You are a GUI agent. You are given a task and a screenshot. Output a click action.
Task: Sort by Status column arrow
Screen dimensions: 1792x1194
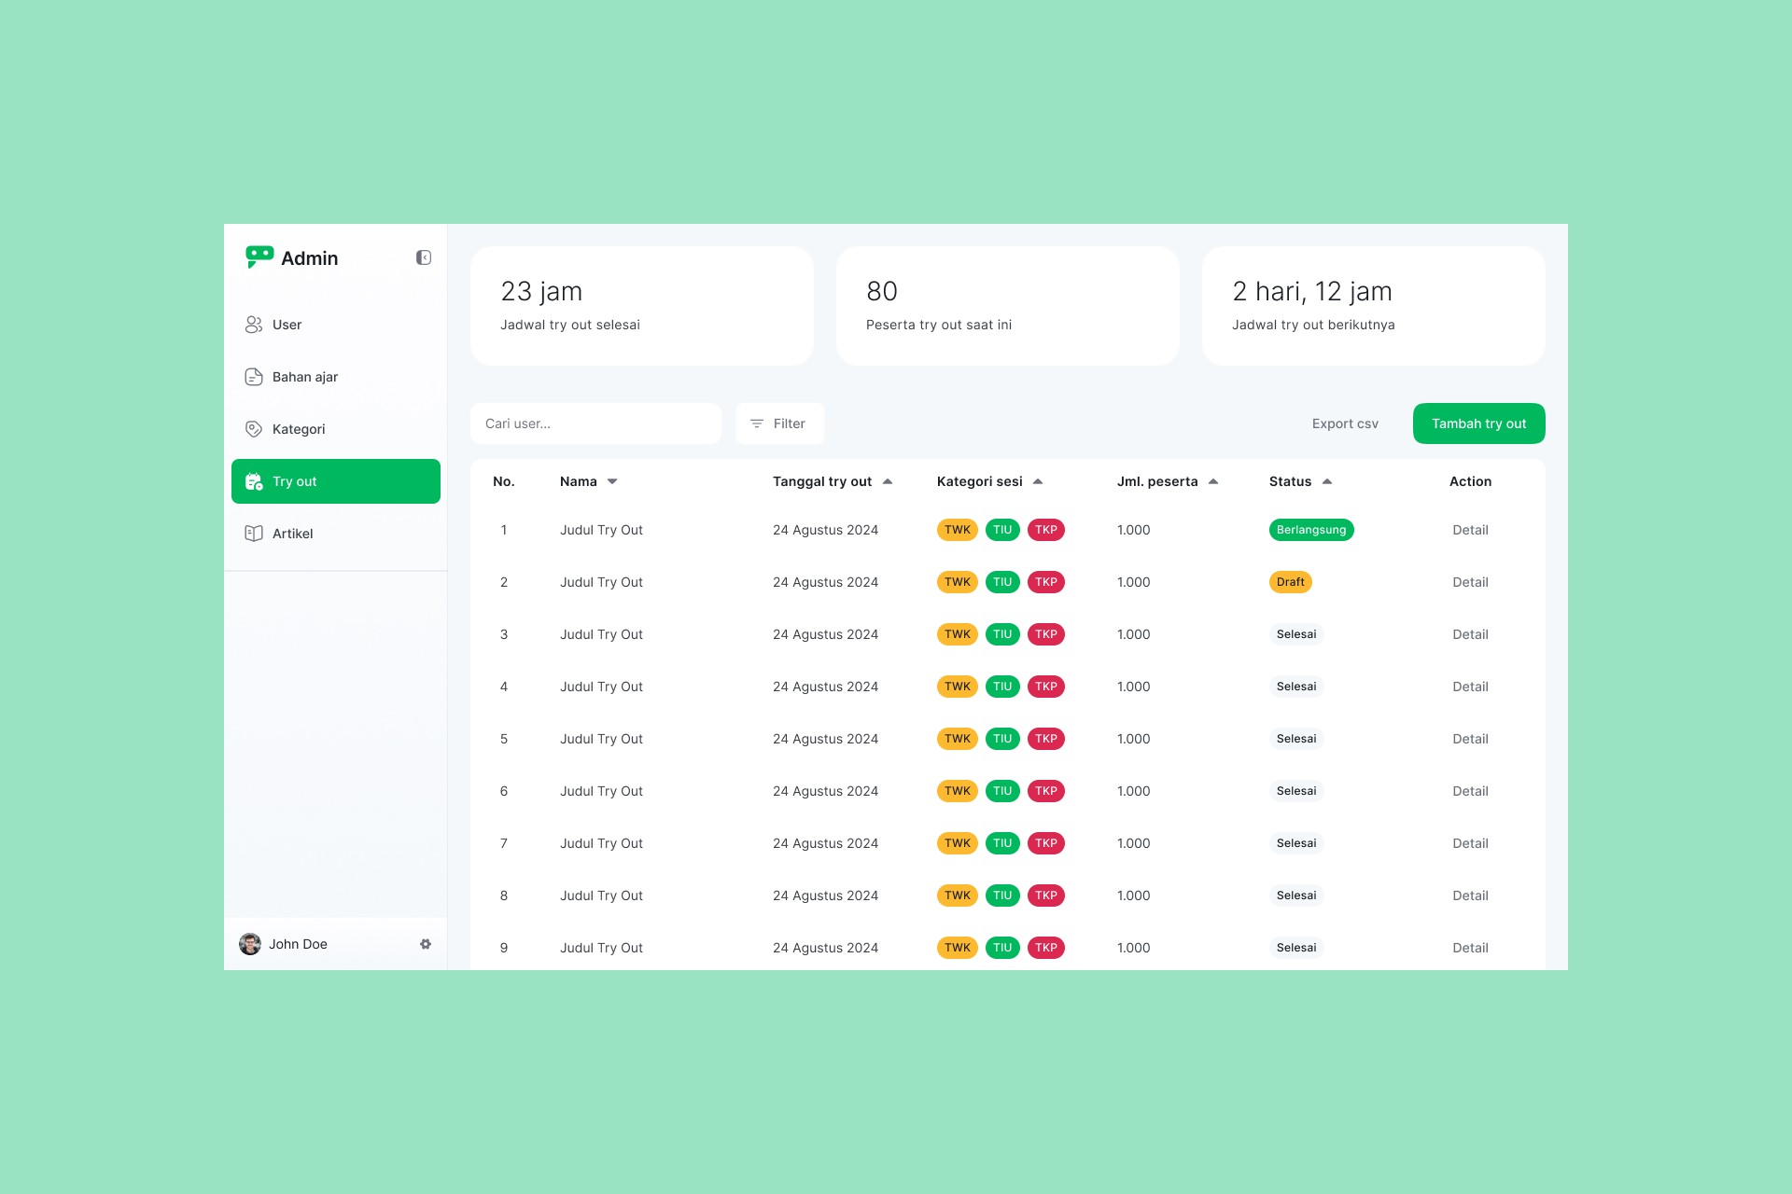click(x=1327, y=481)
